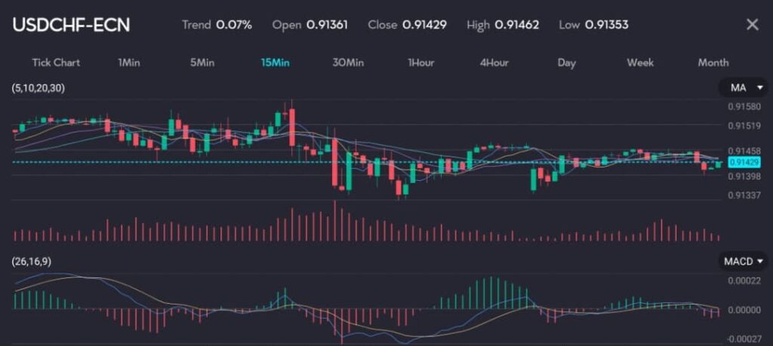The image size is (773, 346).
Task: Expand the MACD indicator dropdown
Action: pyautogui.click(x=743, y=262)
